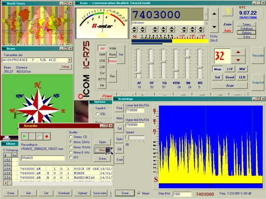Select Mono 22kHz recording quality
Screen dimensions: 266x199
pos(71,142)
